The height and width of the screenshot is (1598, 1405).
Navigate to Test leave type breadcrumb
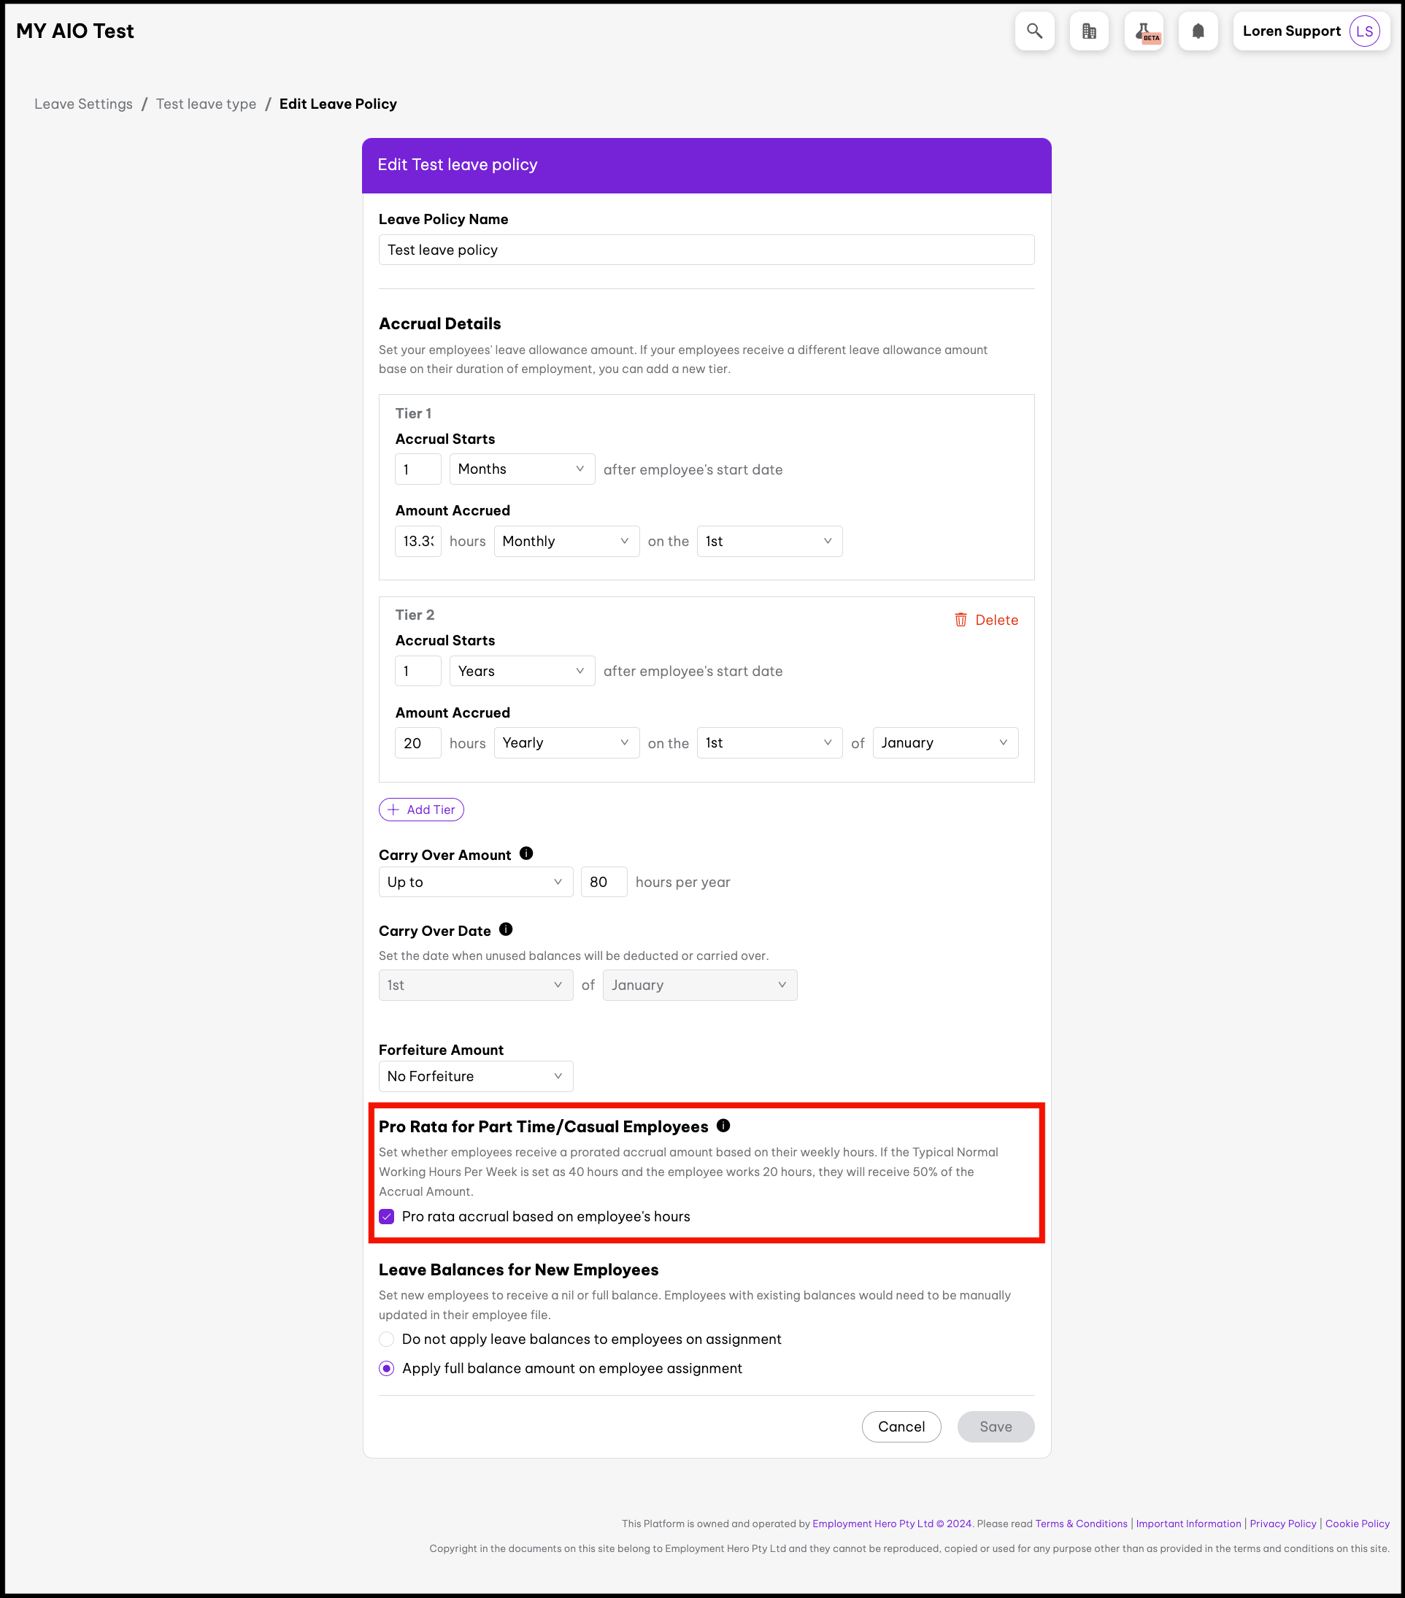click(207, 104)
